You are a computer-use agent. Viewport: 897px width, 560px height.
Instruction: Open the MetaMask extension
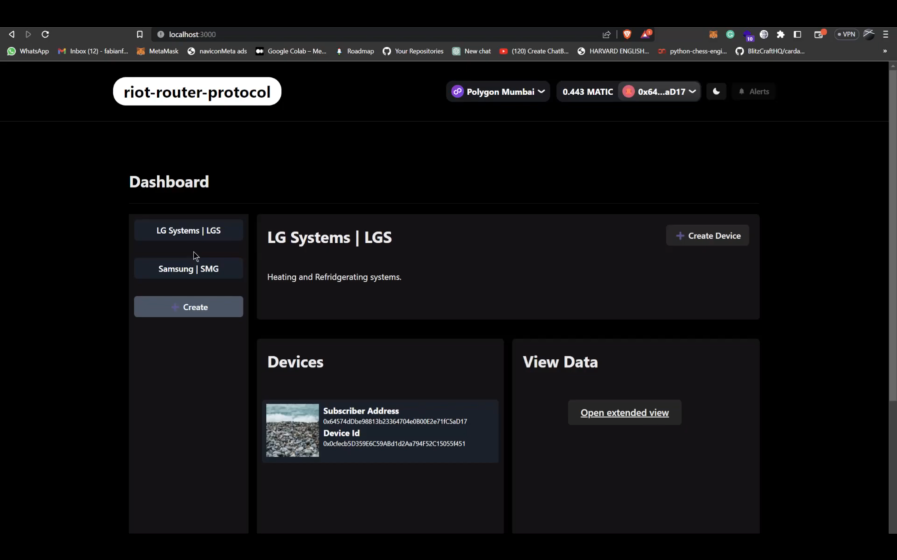pyautogui.click(x=713, y=34)
